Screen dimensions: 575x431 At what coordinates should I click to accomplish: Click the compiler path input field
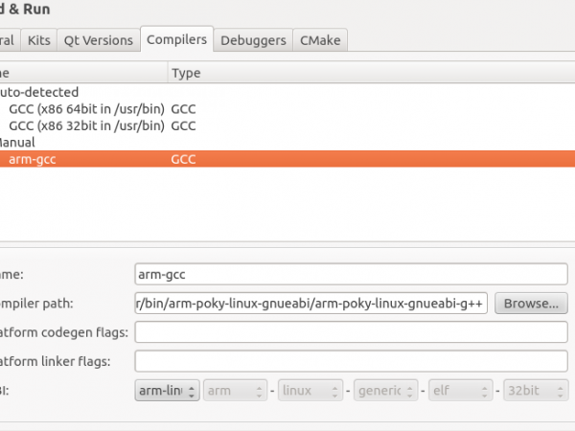point(311,304)
